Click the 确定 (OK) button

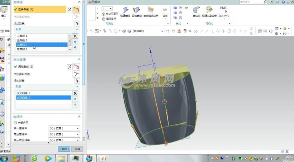click(64, 149)
